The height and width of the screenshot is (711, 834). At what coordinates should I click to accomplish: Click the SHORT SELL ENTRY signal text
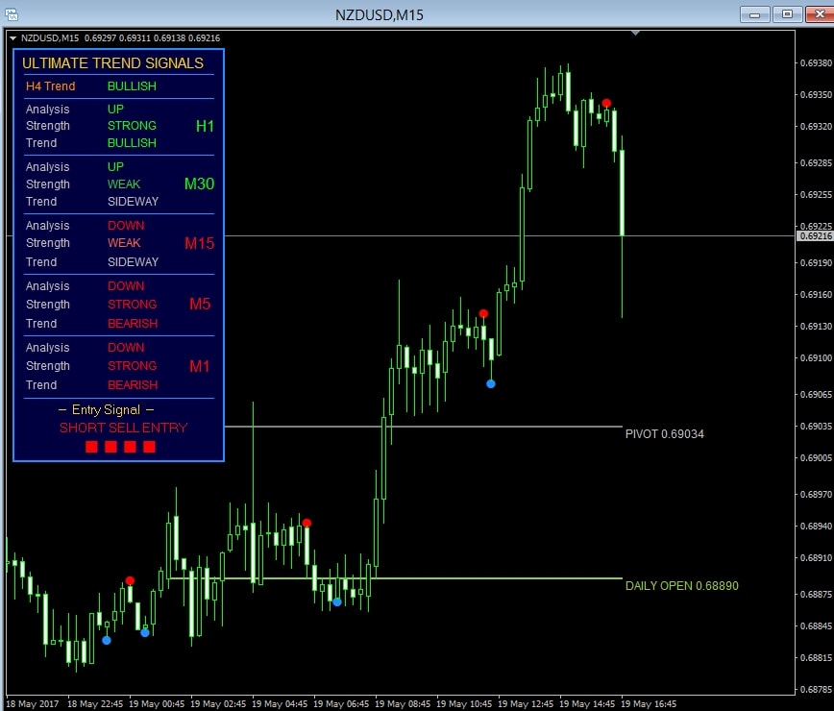tap(123, 429)
